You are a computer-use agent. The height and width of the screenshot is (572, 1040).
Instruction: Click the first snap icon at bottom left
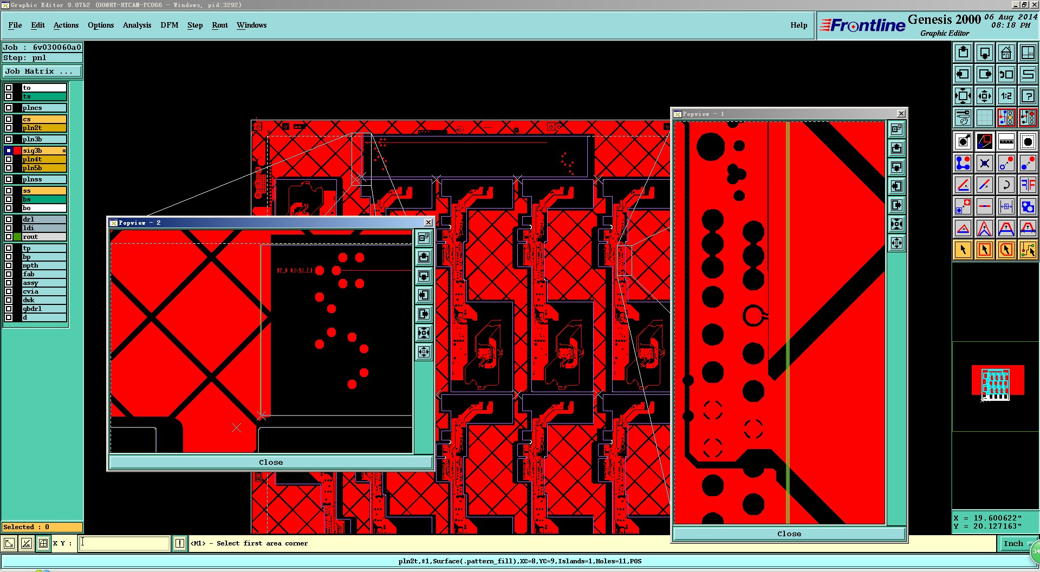click(x=10, y=543)
